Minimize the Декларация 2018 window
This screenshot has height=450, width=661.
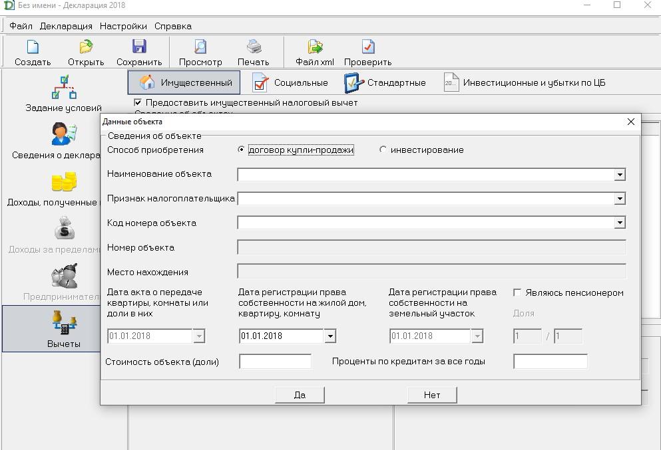point(587,5)
